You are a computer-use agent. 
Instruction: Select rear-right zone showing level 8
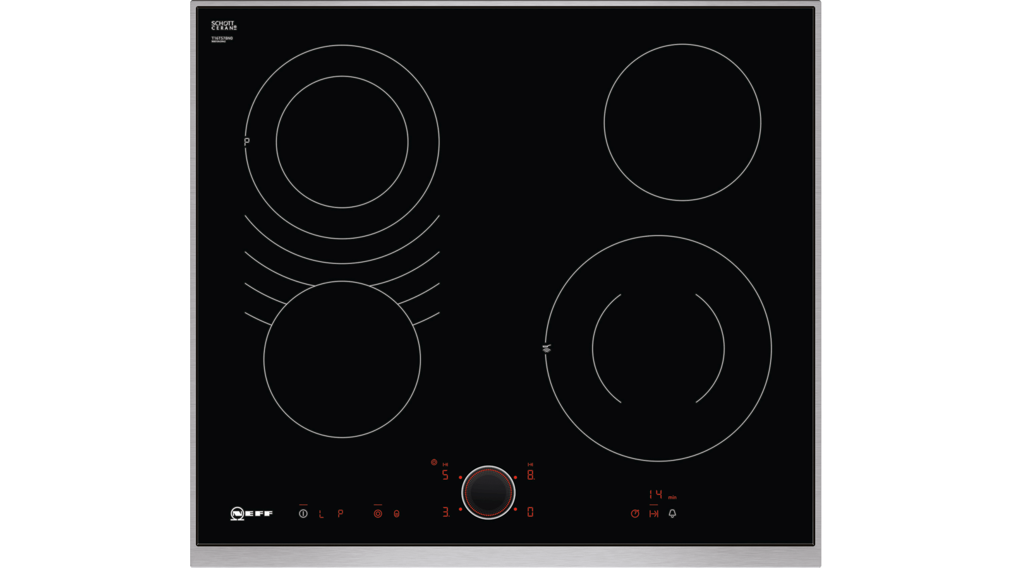(531, 475)
